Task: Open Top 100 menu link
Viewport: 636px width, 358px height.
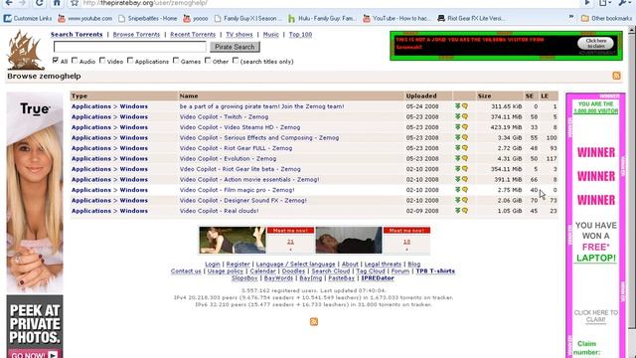Action: tap(300, 35)
